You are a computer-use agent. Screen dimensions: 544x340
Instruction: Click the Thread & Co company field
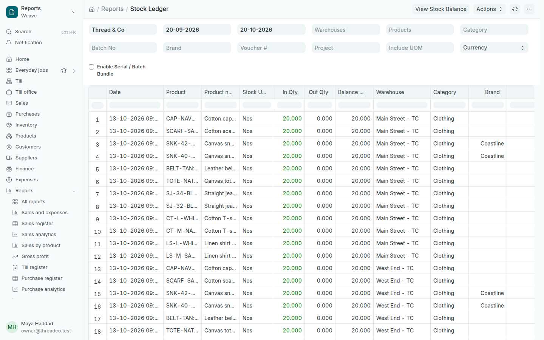pyautogui.click(x=123, y=29)
